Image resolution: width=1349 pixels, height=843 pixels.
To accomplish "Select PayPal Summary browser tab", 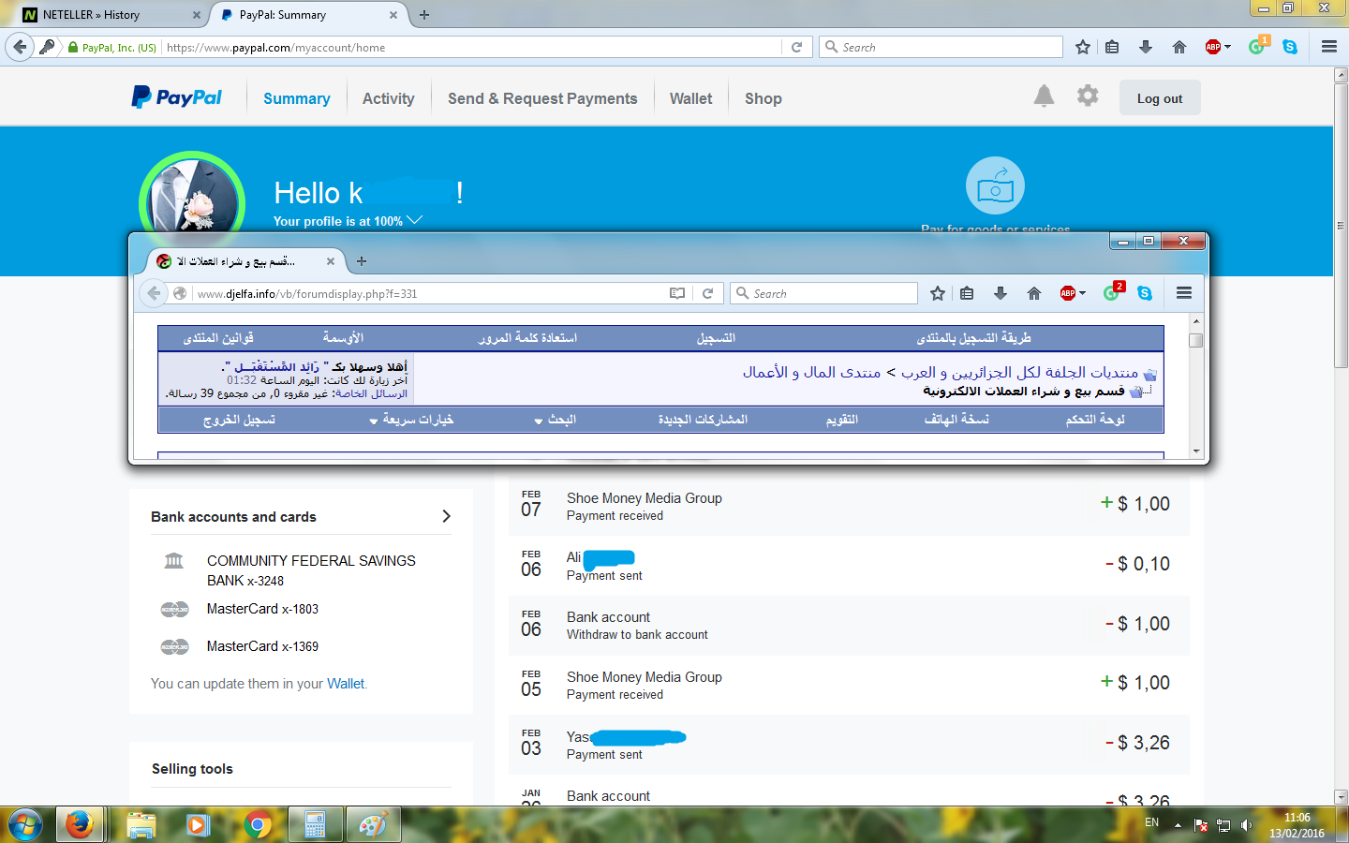I will [307, 15].
